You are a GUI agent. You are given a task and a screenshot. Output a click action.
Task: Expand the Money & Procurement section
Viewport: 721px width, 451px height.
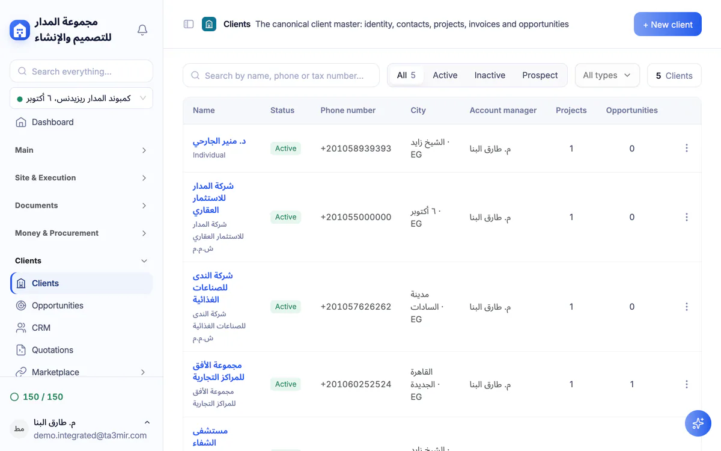[81, 233]
